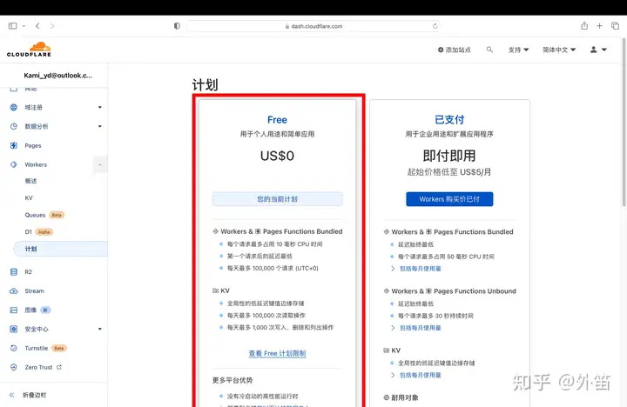The height and width of the screenshot is (407, 627).
Task: Click Zero Trust external link icon
Action: tap(59, 367)
